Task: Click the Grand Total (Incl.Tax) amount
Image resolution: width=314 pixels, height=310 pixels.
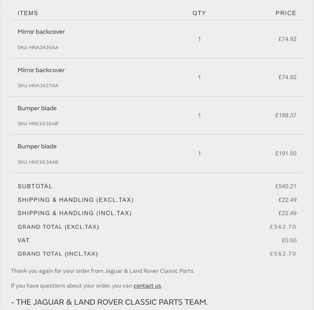Action: [283, 254]
